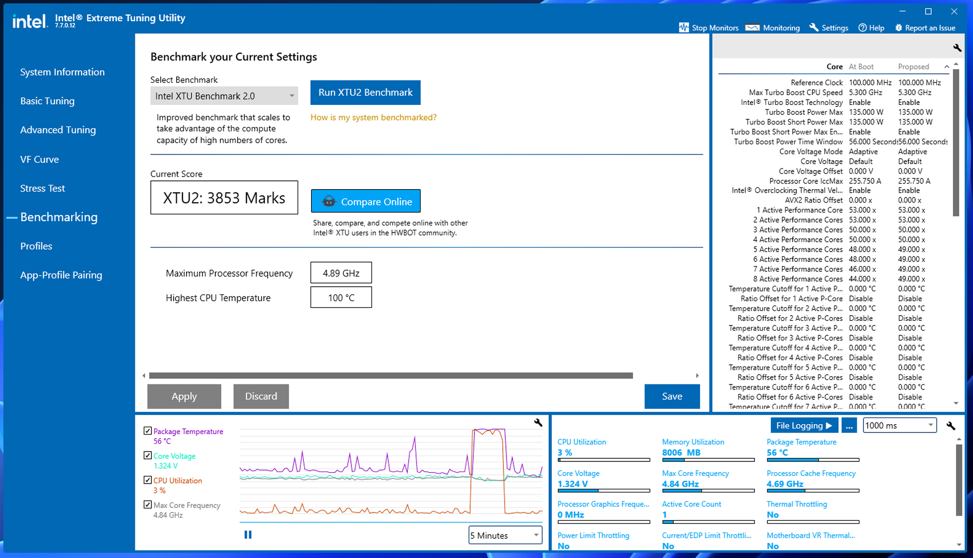The image size is (973, 558).
Task: Open the VF Curve page
Action: [x=39, y=160]
